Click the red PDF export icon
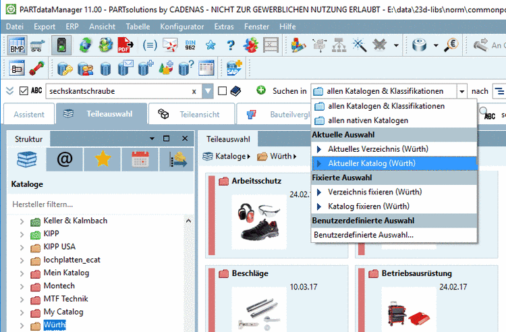Image resolution: width=506 pixels, height=332 pixels. coord(125,45)
